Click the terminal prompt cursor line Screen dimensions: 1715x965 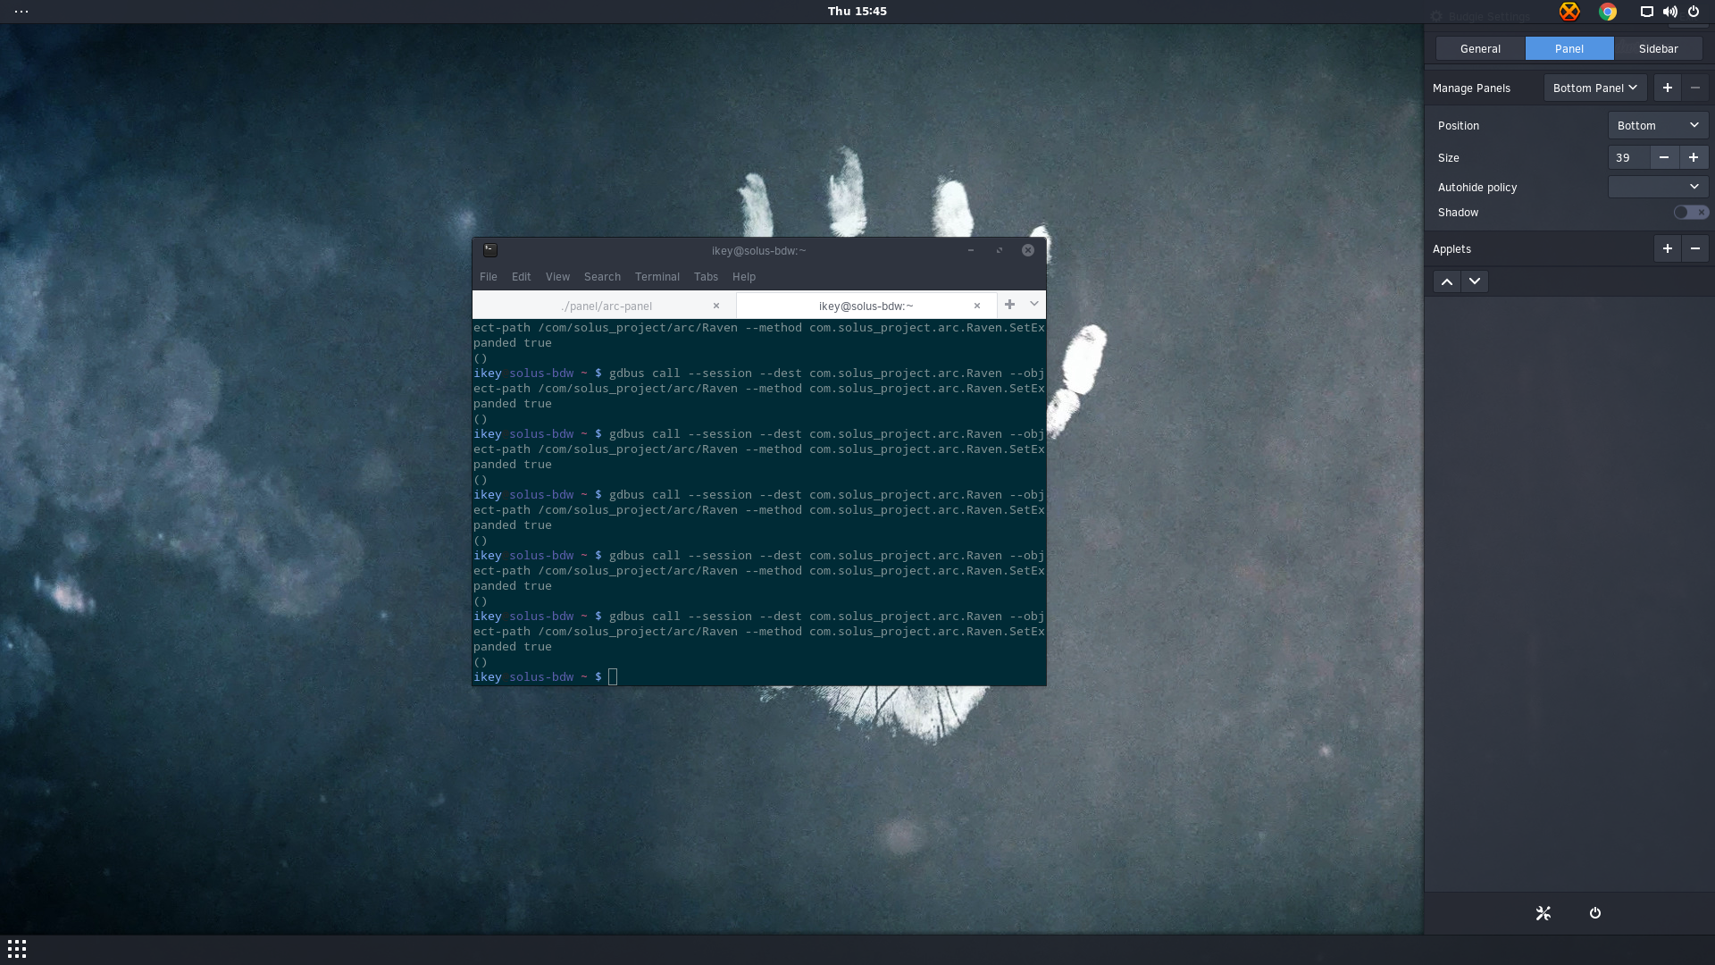pyautogui.click(x=759, y=677)
